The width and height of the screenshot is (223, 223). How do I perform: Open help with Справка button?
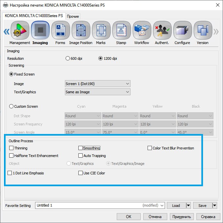point(208,216)
